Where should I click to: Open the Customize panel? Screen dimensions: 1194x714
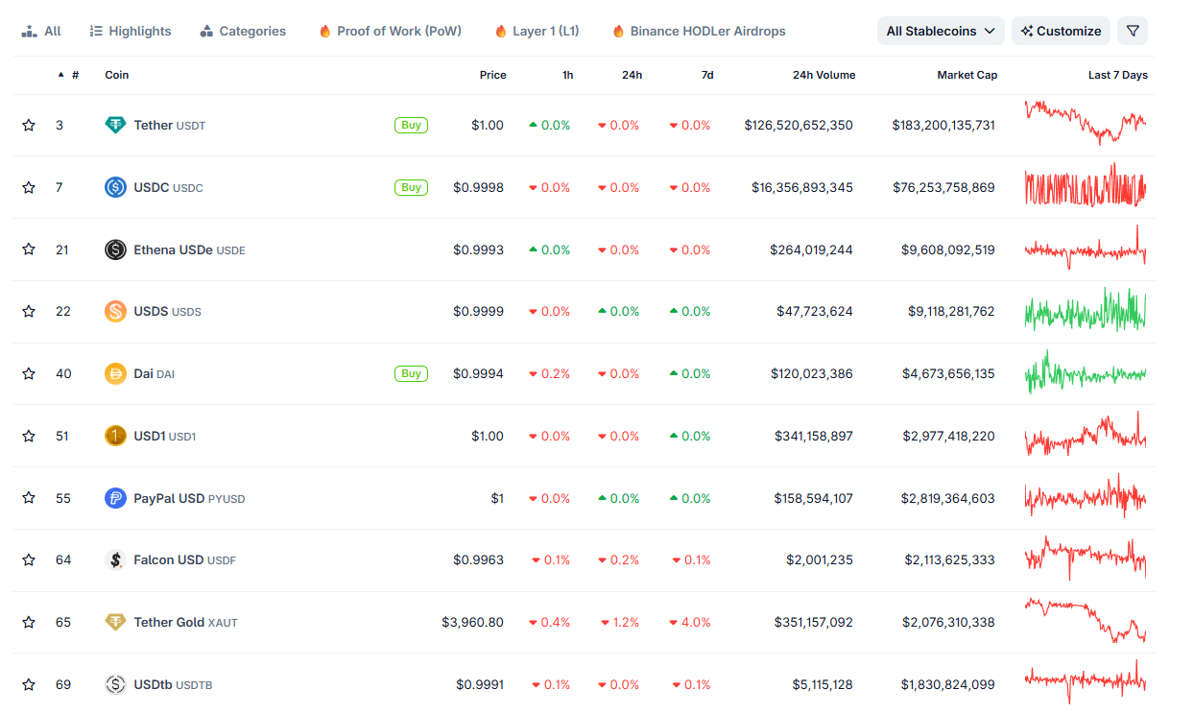pyautogui.click(x=1060, y=31)
